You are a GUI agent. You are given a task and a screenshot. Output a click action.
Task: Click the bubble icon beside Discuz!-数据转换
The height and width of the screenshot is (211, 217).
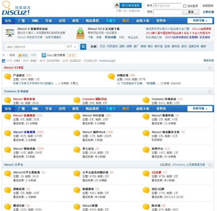[x=146, y=117]
